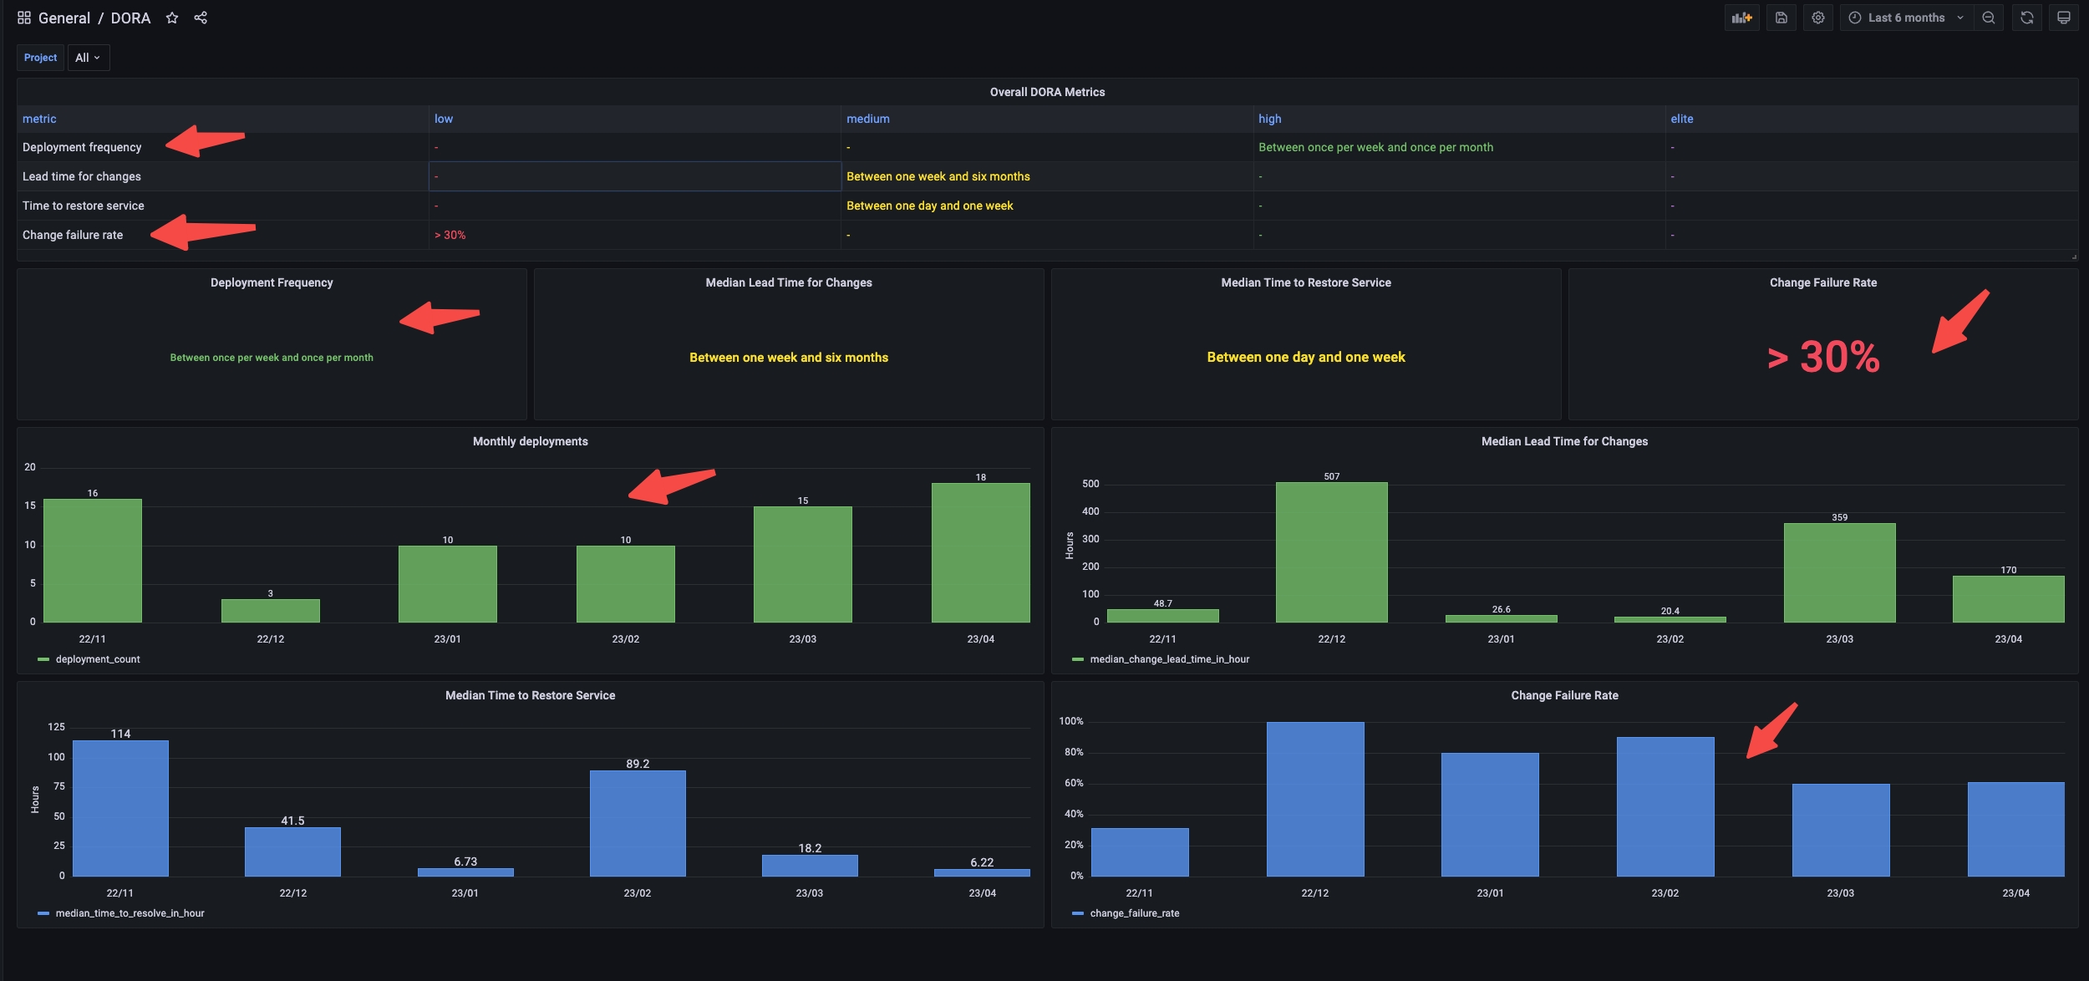Toggle the change_failure_rate legend series

[x=1134, y=913]
